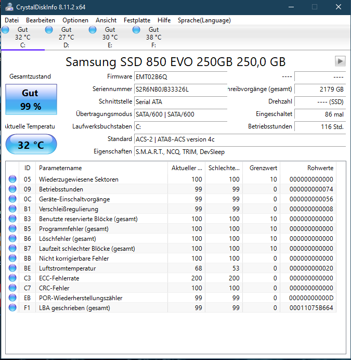Click the raw value 00011075B664
The width and height of the screenshot is (351, 360).
tap(311, 307)
